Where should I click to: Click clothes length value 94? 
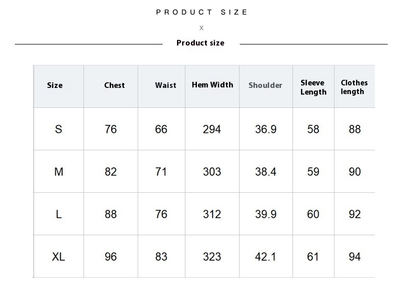point(355,257)
